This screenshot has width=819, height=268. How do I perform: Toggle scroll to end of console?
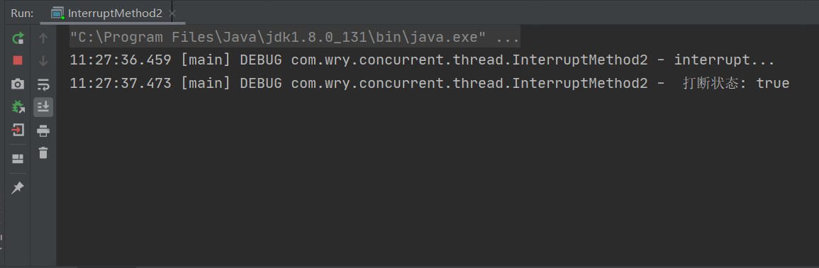click(x=43, y=107)
